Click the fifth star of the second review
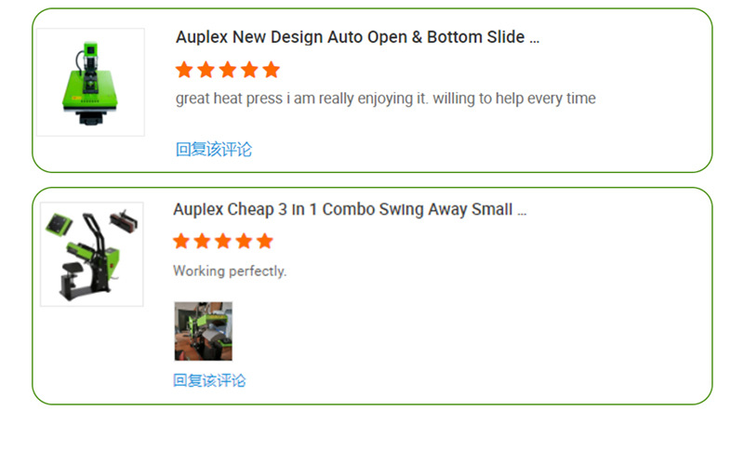The height and width of the screenshot is (450, 744). [265, 241]
